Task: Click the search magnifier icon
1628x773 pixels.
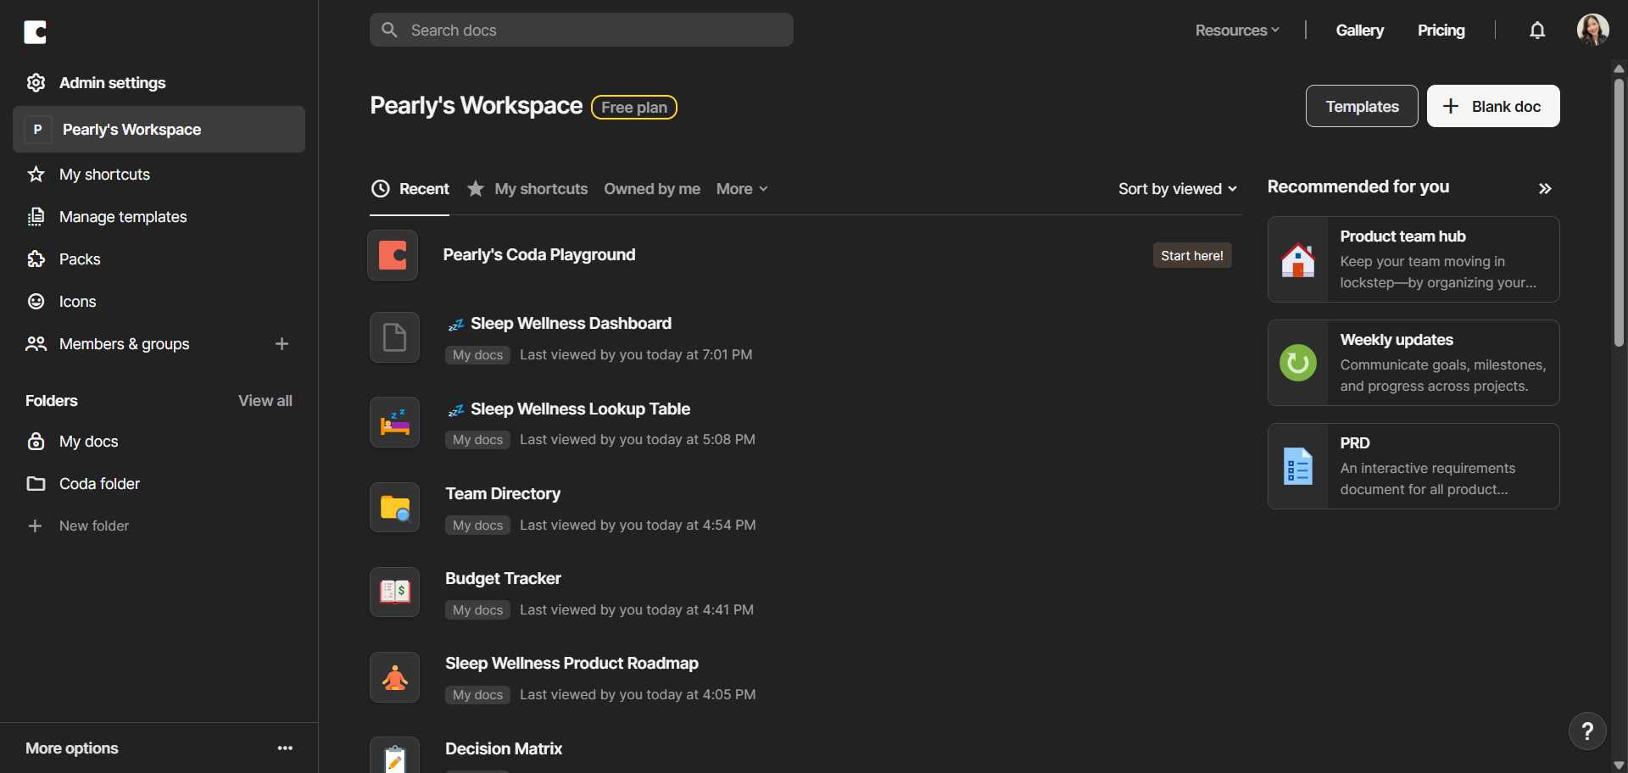Action: click(389, 30)
